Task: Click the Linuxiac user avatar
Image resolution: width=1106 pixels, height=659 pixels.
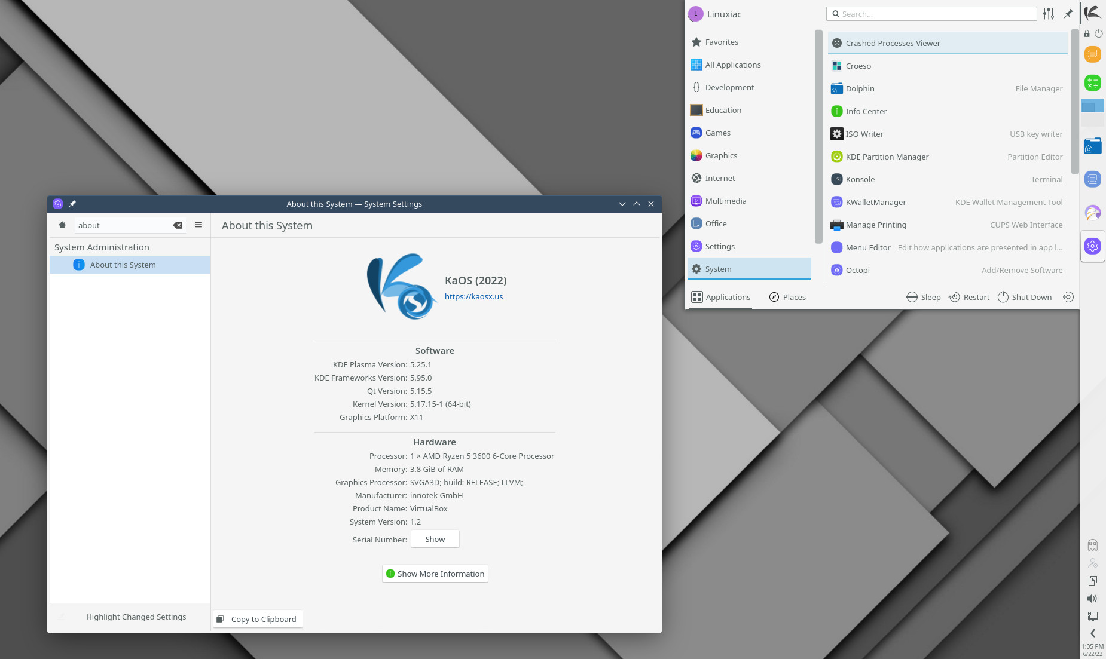Action: pos(695,14)
